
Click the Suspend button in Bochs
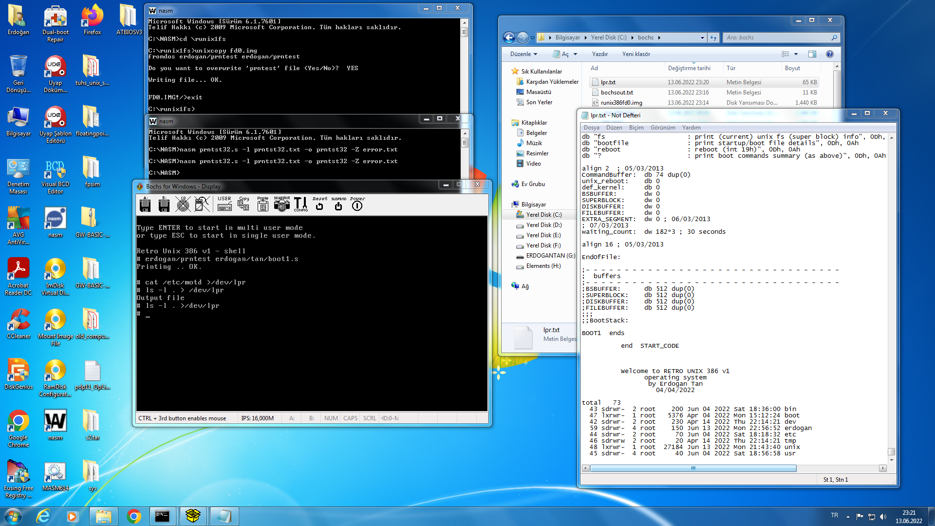tap(338, 204)
